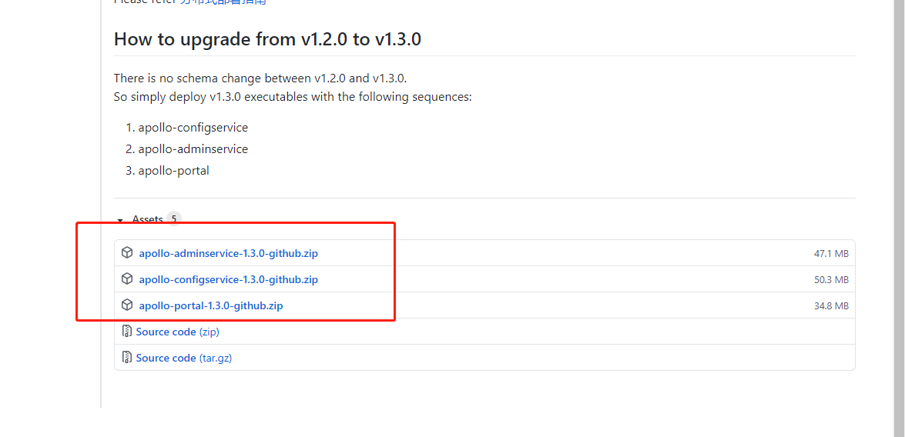Image resolution: width=905 pixels, height=437 pixels.
Task: Click the apollo-adminservice numbered list item
Action: click(x=193, y=148)
